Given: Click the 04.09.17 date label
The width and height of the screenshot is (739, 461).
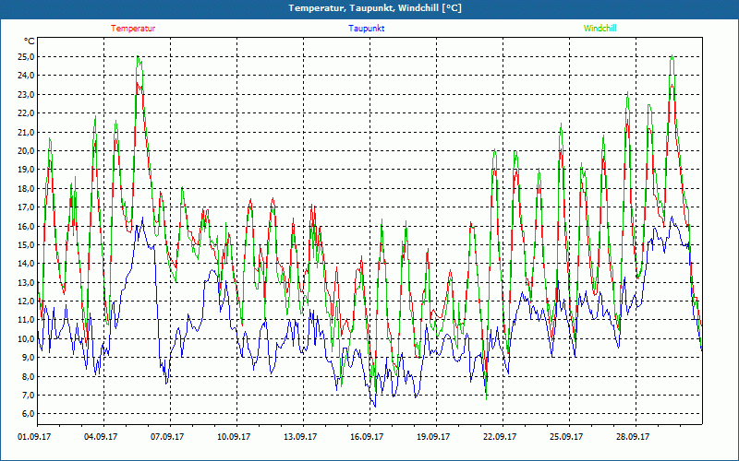Looking at the screenshot, I should 101,437.
